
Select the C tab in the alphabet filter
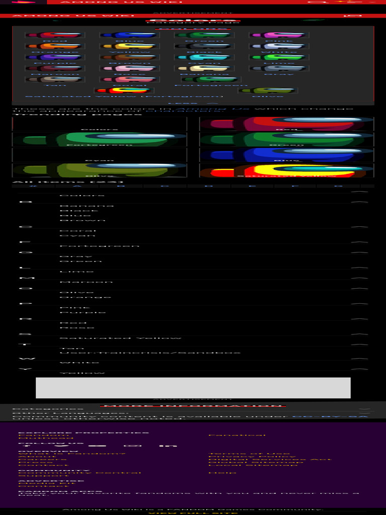coord(165,186)
